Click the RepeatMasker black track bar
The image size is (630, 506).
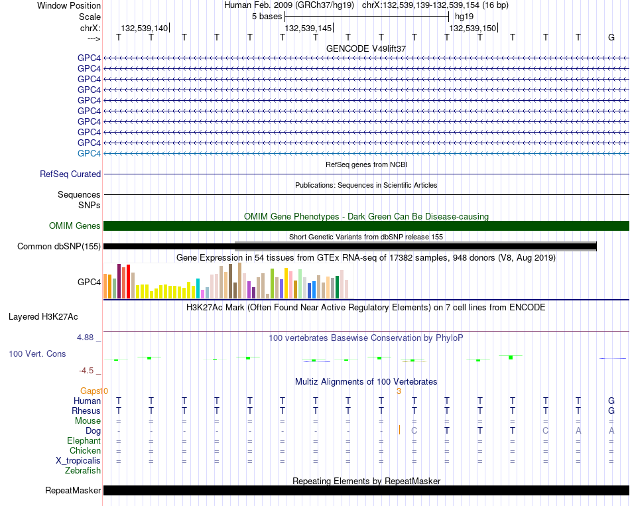[366, 490]
